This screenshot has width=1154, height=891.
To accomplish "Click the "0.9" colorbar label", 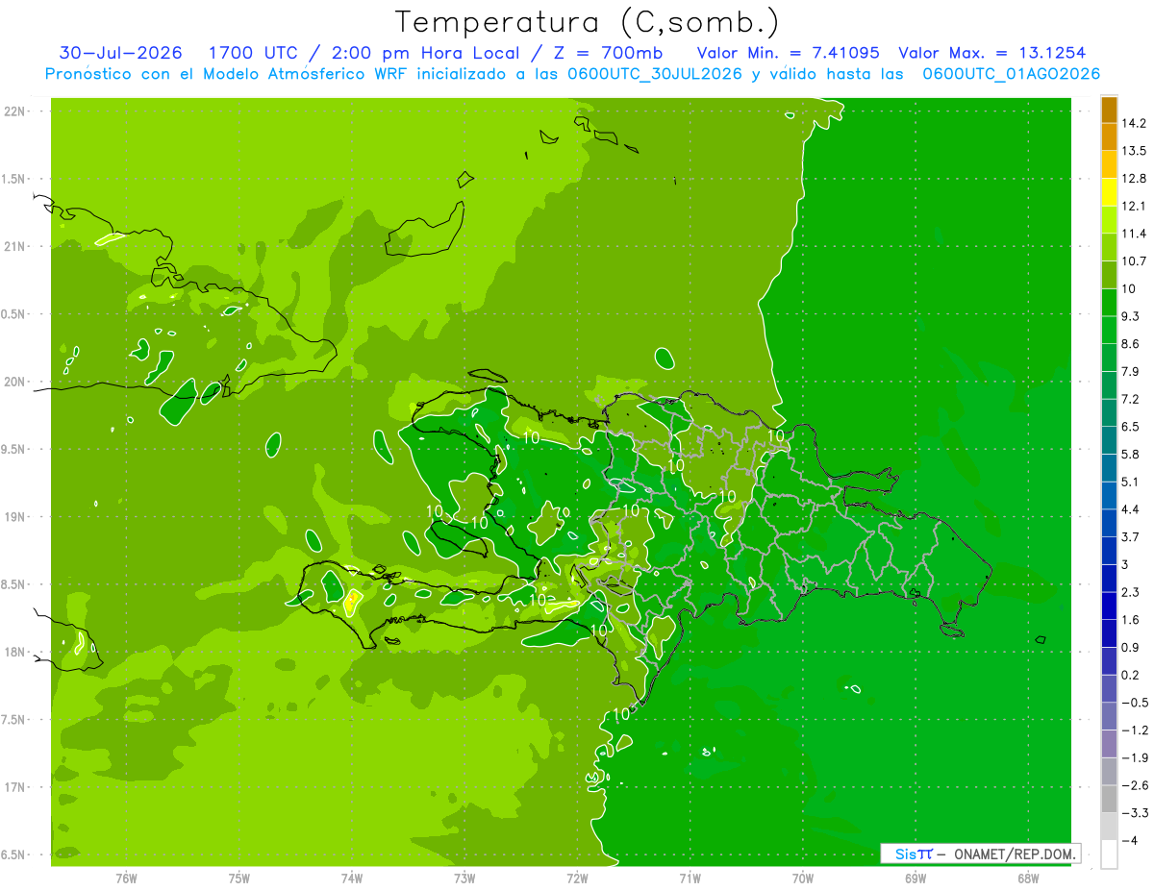I will [1130, 647].
